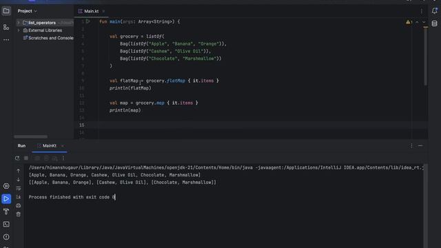Click the print console output icon
This screenshot has height=248, width=441.
[19, 205]
